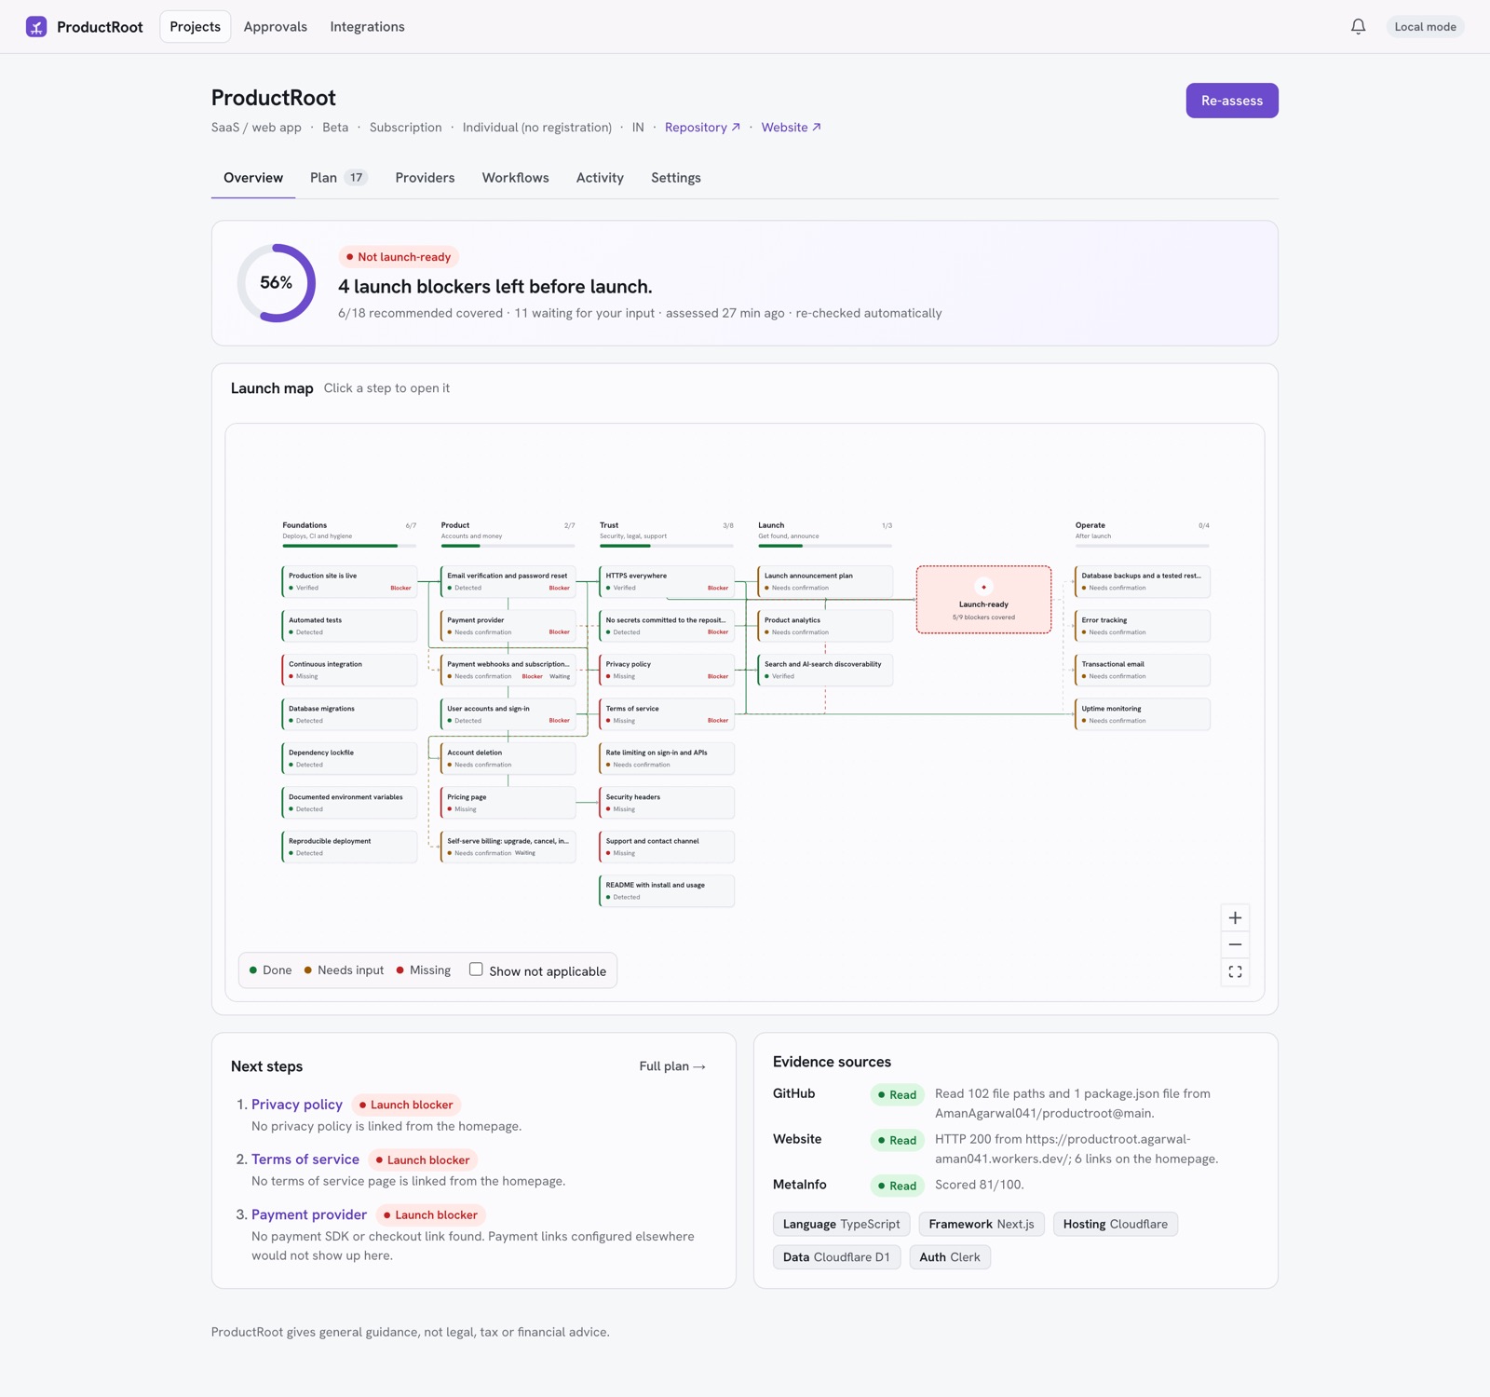Image resolution: width=1490 pixels, height=1397 pixels.
Task: Open 'Automated tests' step
Action: [x=349, y=626]
